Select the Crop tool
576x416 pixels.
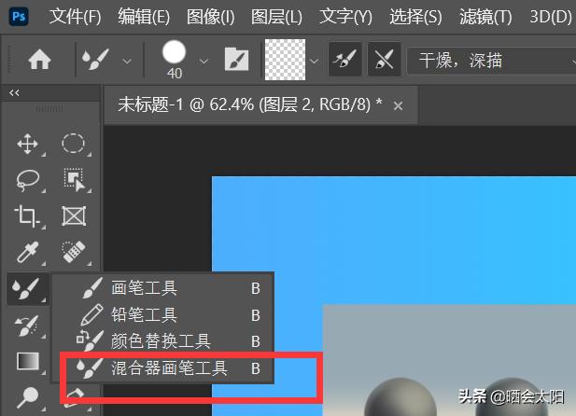tap(27, 216)
